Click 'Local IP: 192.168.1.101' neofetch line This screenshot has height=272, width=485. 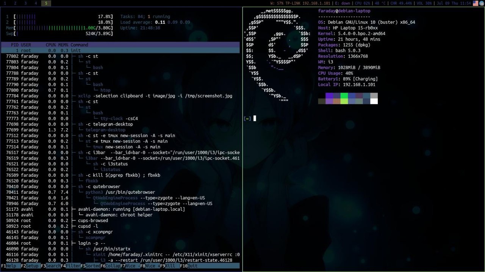point(347,84)
